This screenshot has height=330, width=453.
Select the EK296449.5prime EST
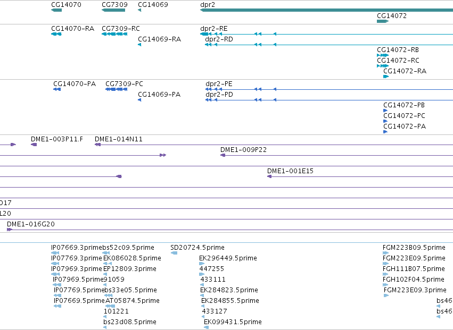pos(202,264)
